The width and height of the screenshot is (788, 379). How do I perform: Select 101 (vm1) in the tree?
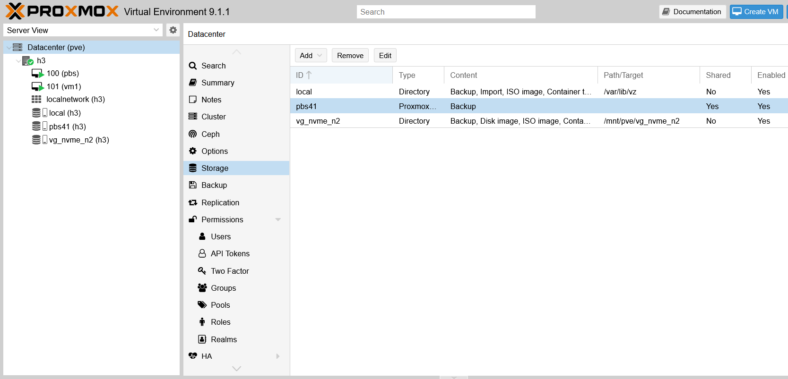pos(64,87)
